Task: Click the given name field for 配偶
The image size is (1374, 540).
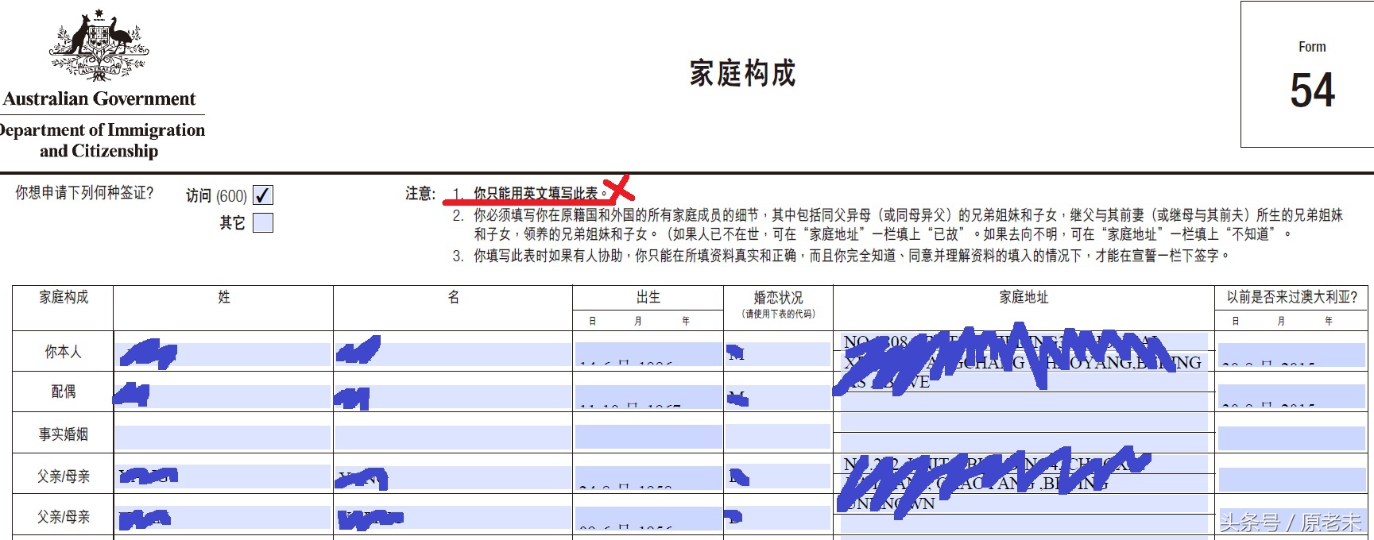Action: 453,397
